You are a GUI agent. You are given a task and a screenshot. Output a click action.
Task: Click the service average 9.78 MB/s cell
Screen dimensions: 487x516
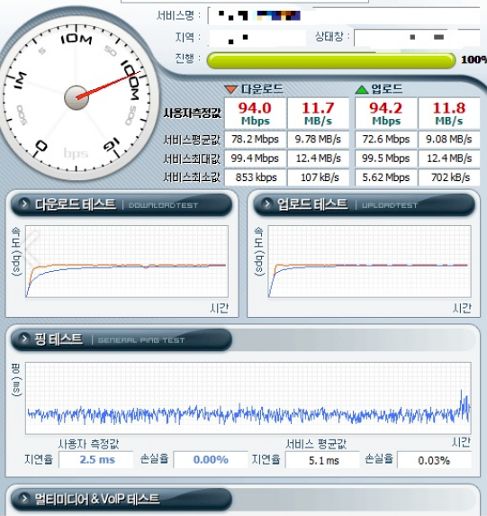pos(318,140)
